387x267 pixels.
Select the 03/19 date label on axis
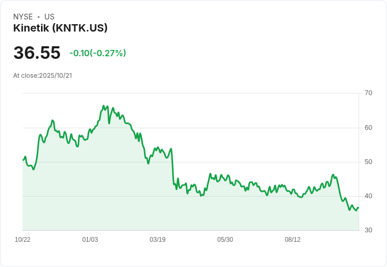pos(157,240)
